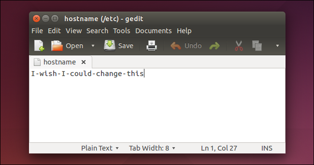Open the File menu
This screenshot has width=314, height=165.
[x=37, y=31]
